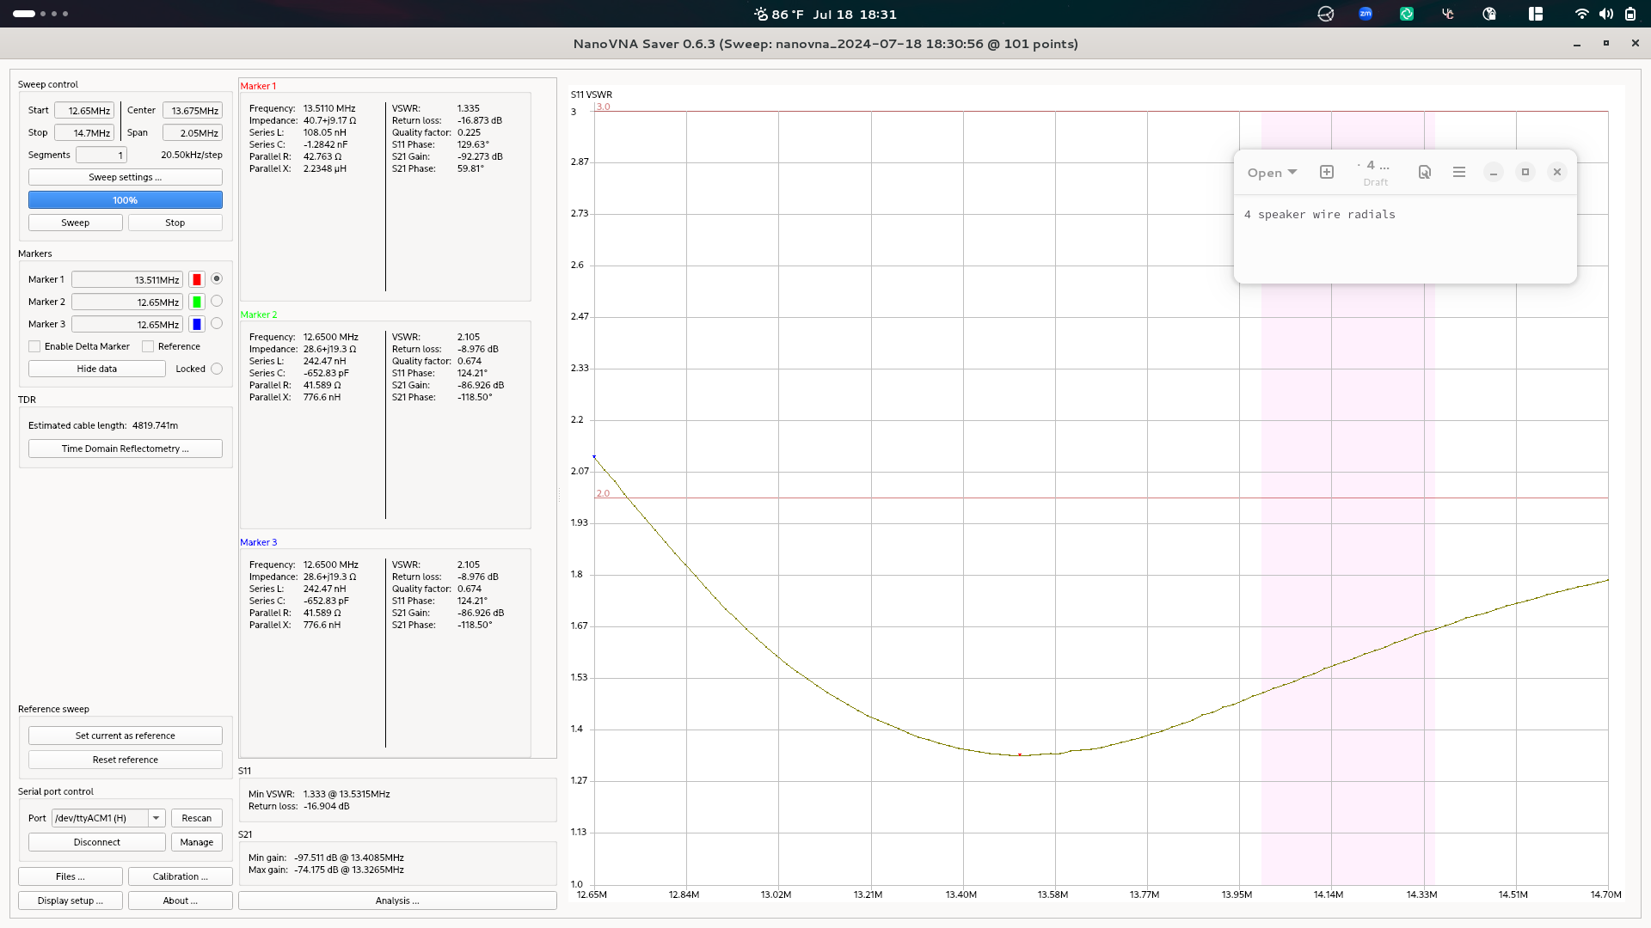This screenshot has height=928, width=1651.
Task: Click the Wi-Fi status icon
Action: click(1581, 14)
